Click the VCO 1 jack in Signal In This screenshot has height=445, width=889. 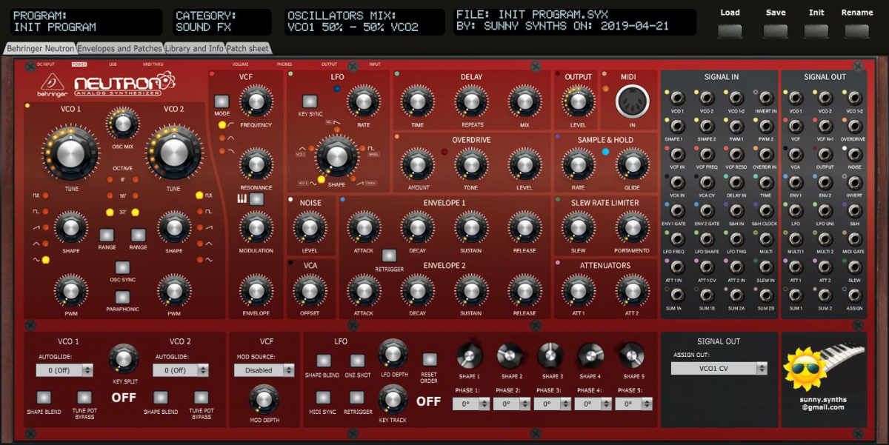(x=676, y=98)
